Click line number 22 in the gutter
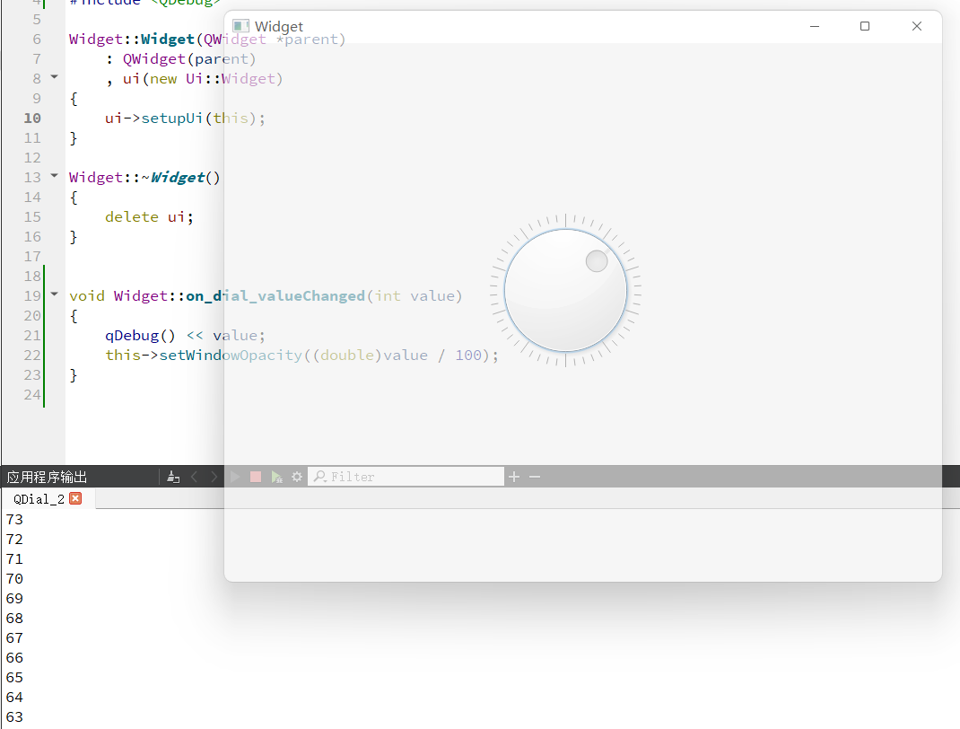Screen dimensions: 960x729 pos(32,356)
